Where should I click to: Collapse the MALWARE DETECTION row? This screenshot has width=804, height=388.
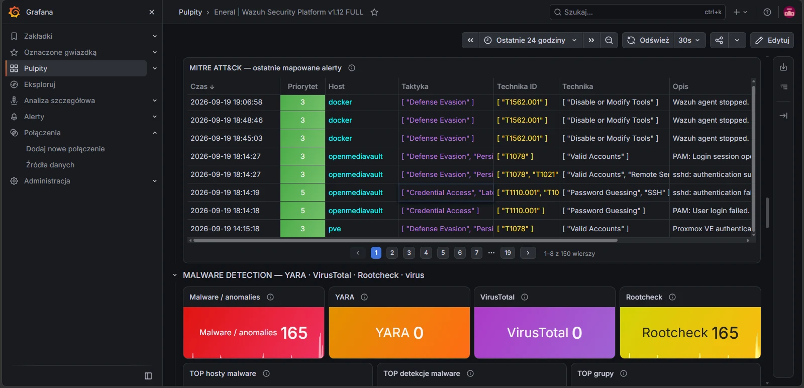[x=175, y=275]
